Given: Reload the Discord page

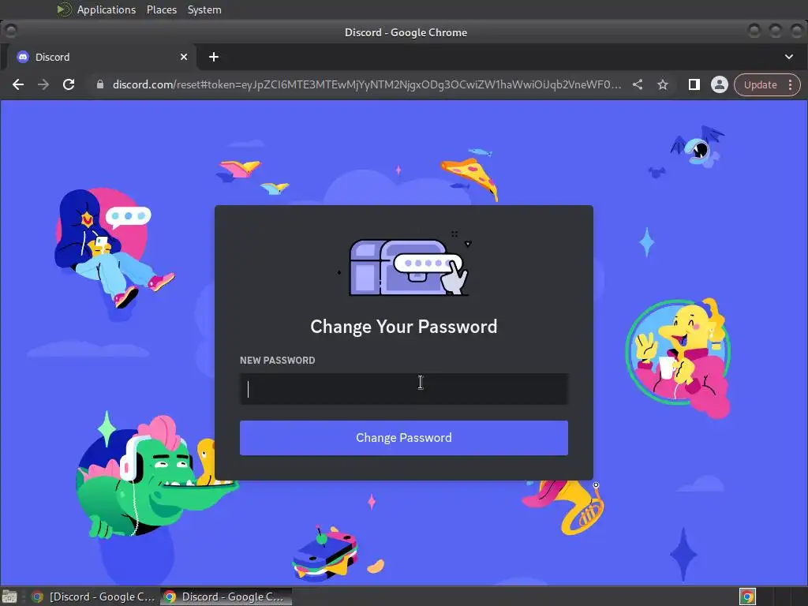Looking at the screenshot, I should (69, 84).
